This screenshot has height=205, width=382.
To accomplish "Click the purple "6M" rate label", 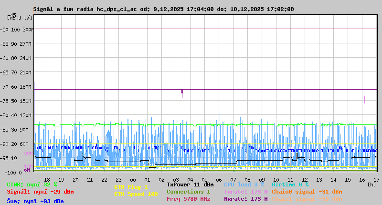I will click(x=27, y=170).
